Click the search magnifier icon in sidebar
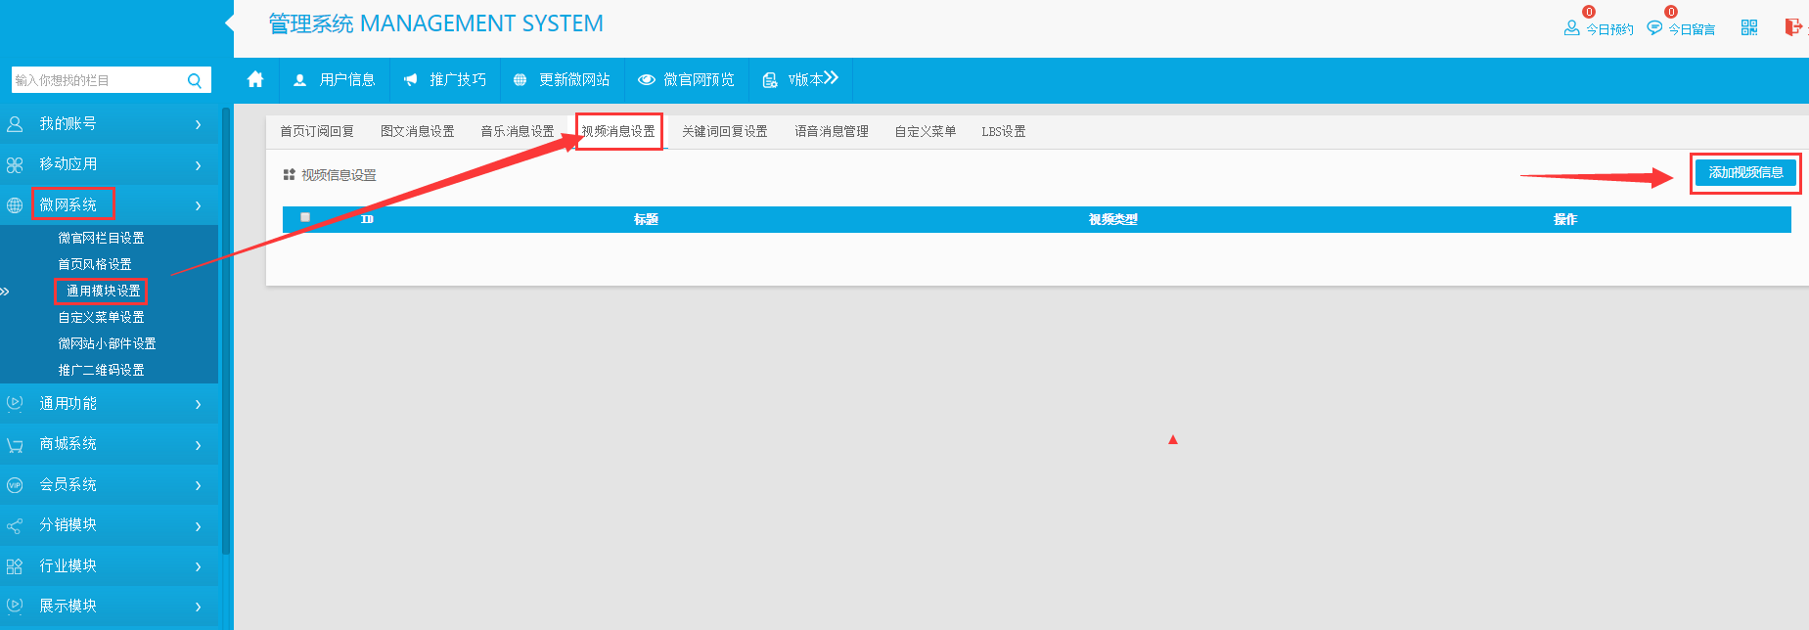The height and width of the screenshot is (630, 1809). click(195, 80)
